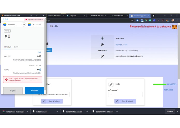Click the vote pencil icon
Image resolution: width=180 pixels, height=128 pixels.
pyautogui.click(x=111, y=84)
